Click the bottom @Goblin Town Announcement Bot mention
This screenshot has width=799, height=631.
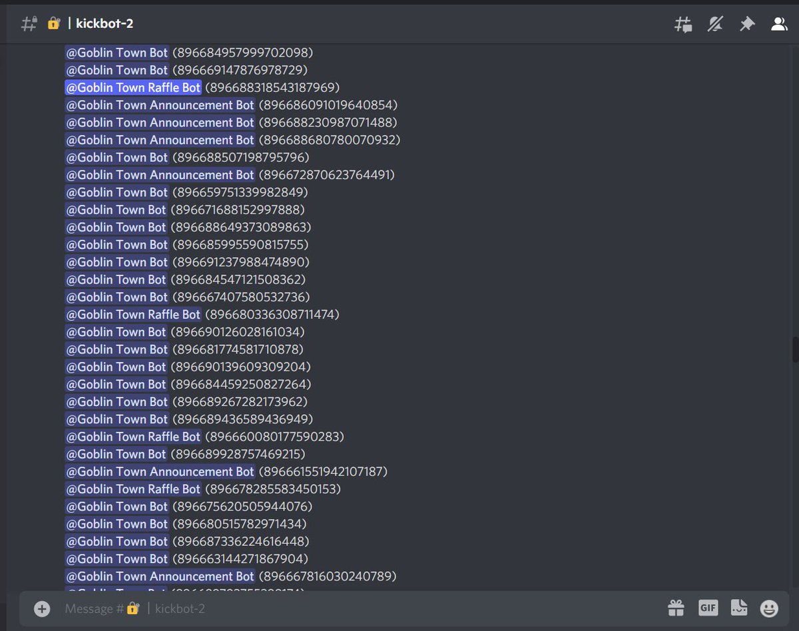pos(160,576)
